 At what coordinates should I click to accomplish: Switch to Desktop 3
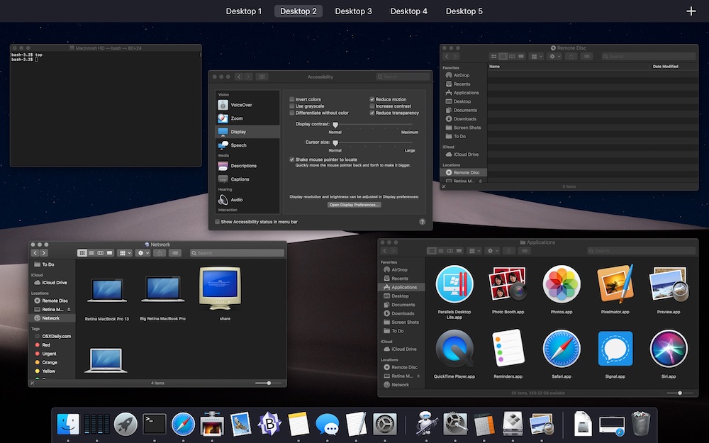pyautogui.click(x=353, y=11)
